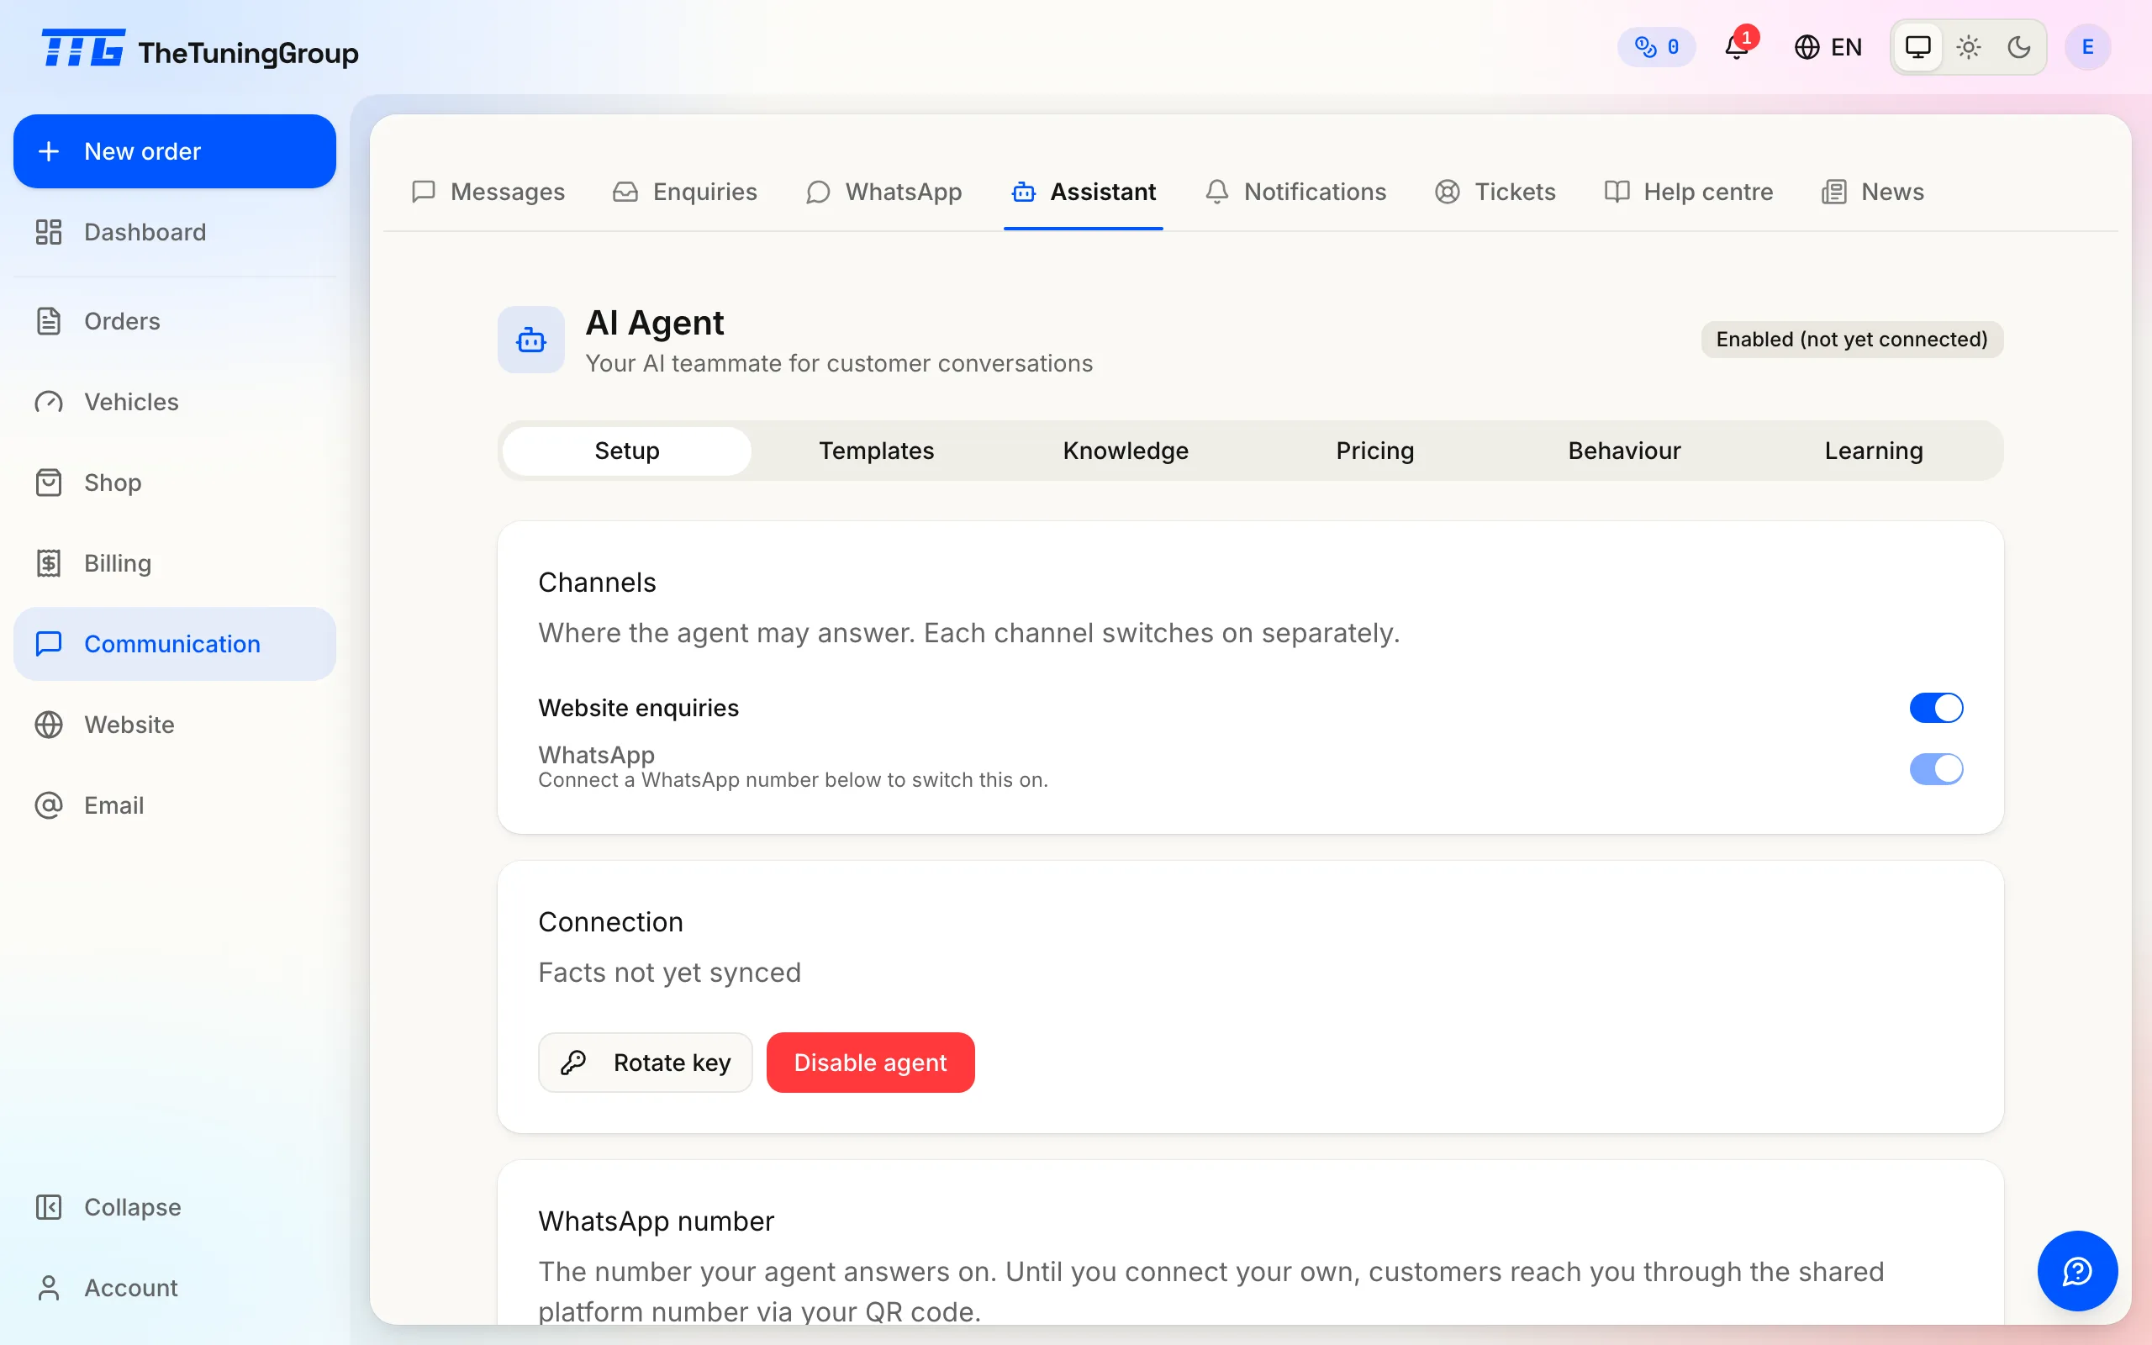
Task: Open Shop in the sidebar
Action: pyautogui.click(x=174, y=483)
